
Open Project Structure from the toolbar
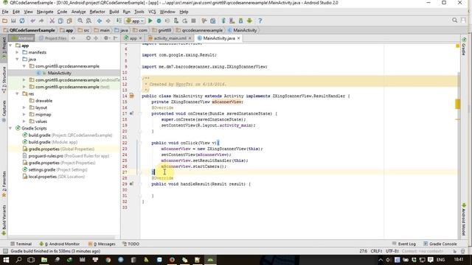(213, 21)
